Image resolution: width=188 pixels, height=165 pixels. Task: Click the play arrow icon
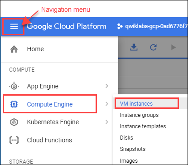174,47
